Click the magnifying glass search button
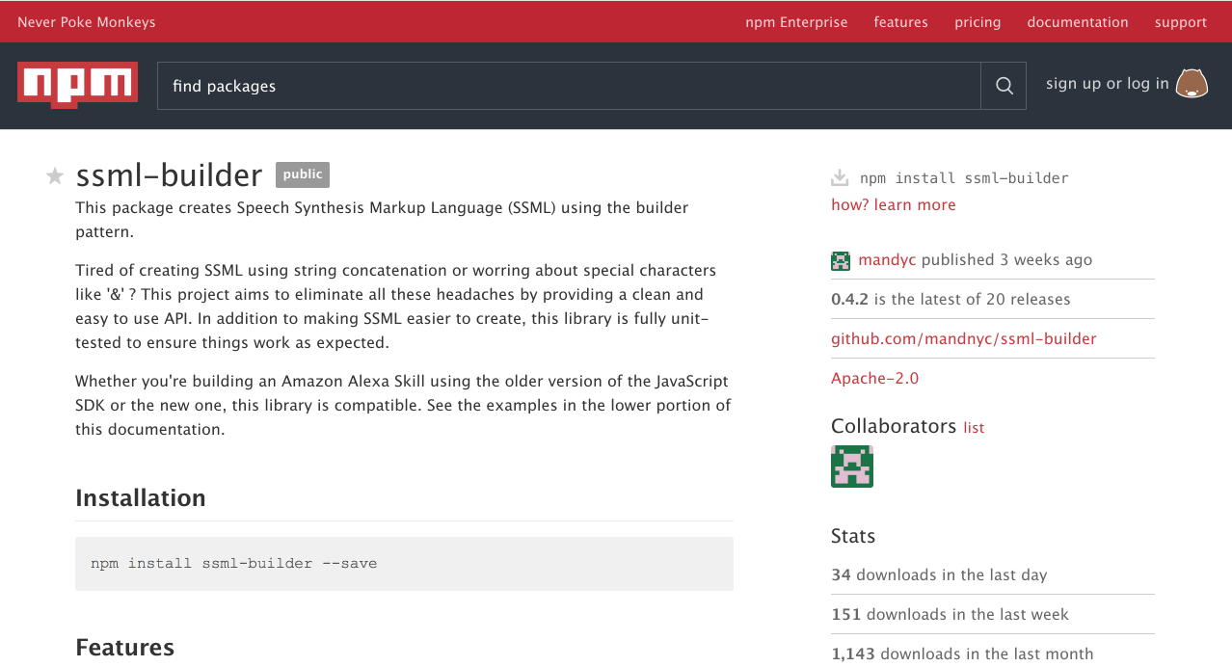Screen dimensions: 1232x667 point(1004,86)
